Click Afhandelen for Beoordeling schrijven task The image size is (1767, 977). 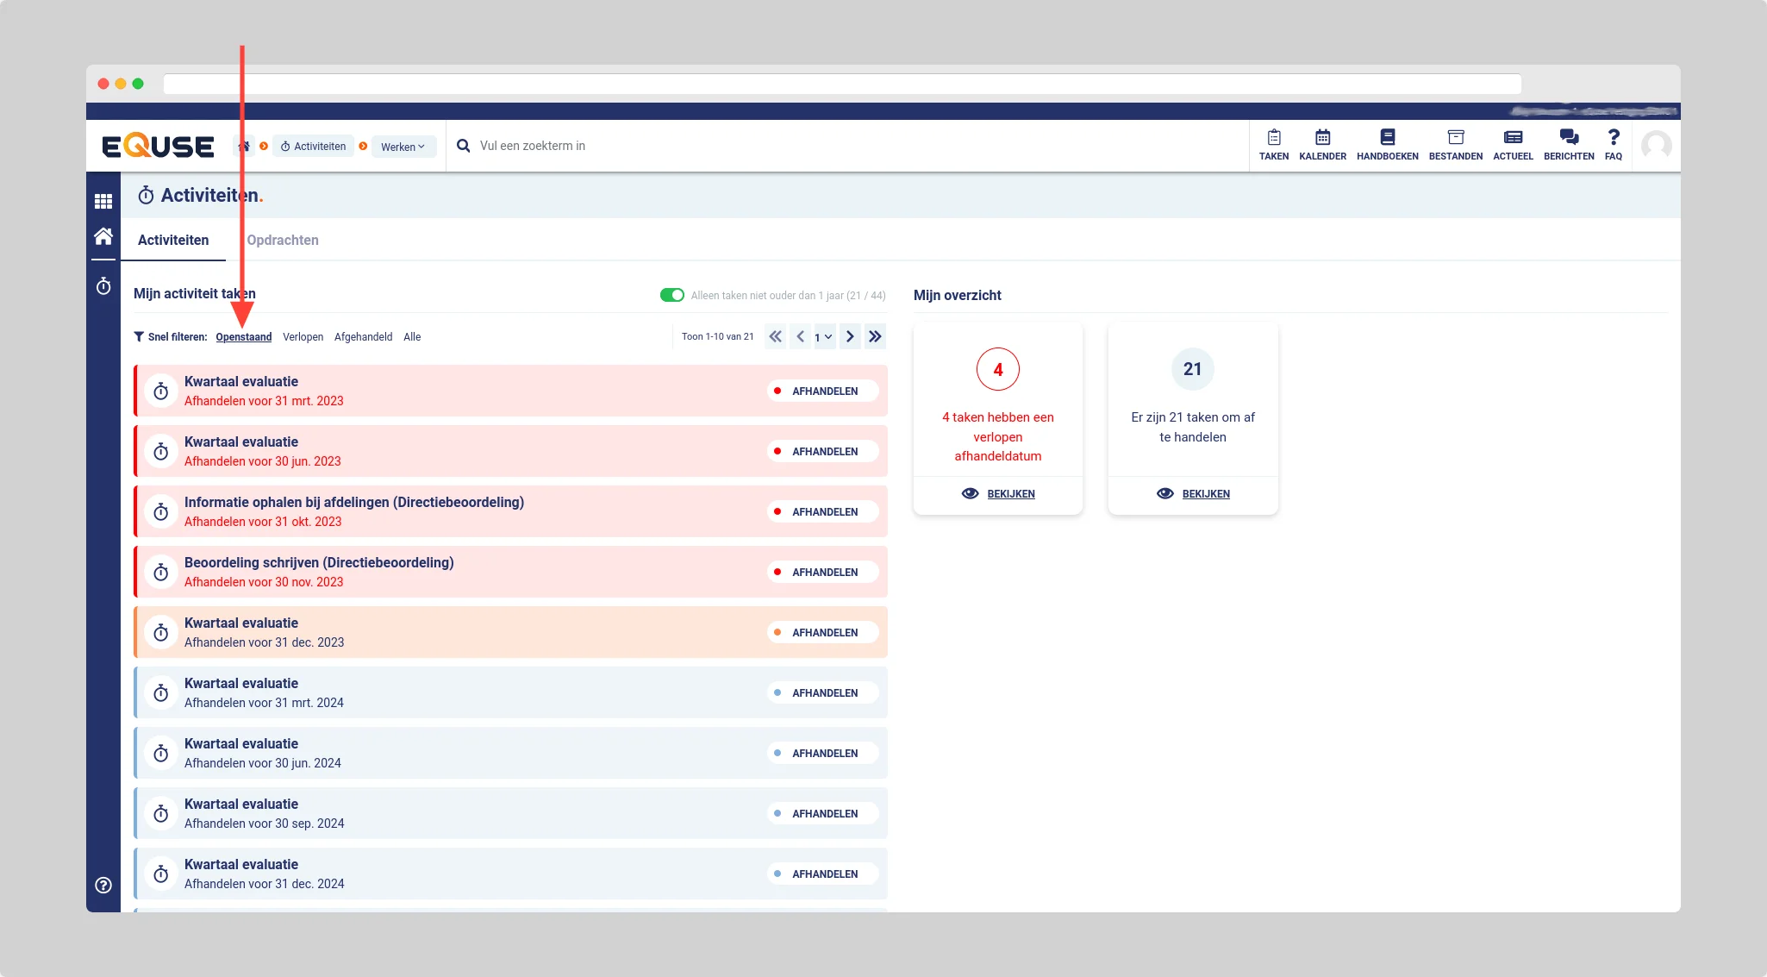(x=823, y=572)
